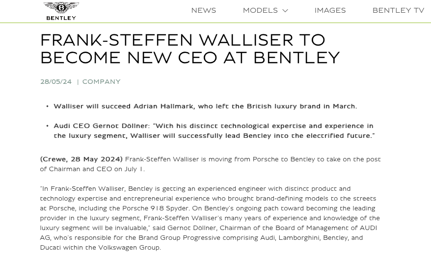Screen dimensions: 431x257
Task: Select MODELS in the navigation bar
Action: tap(260, 10)
